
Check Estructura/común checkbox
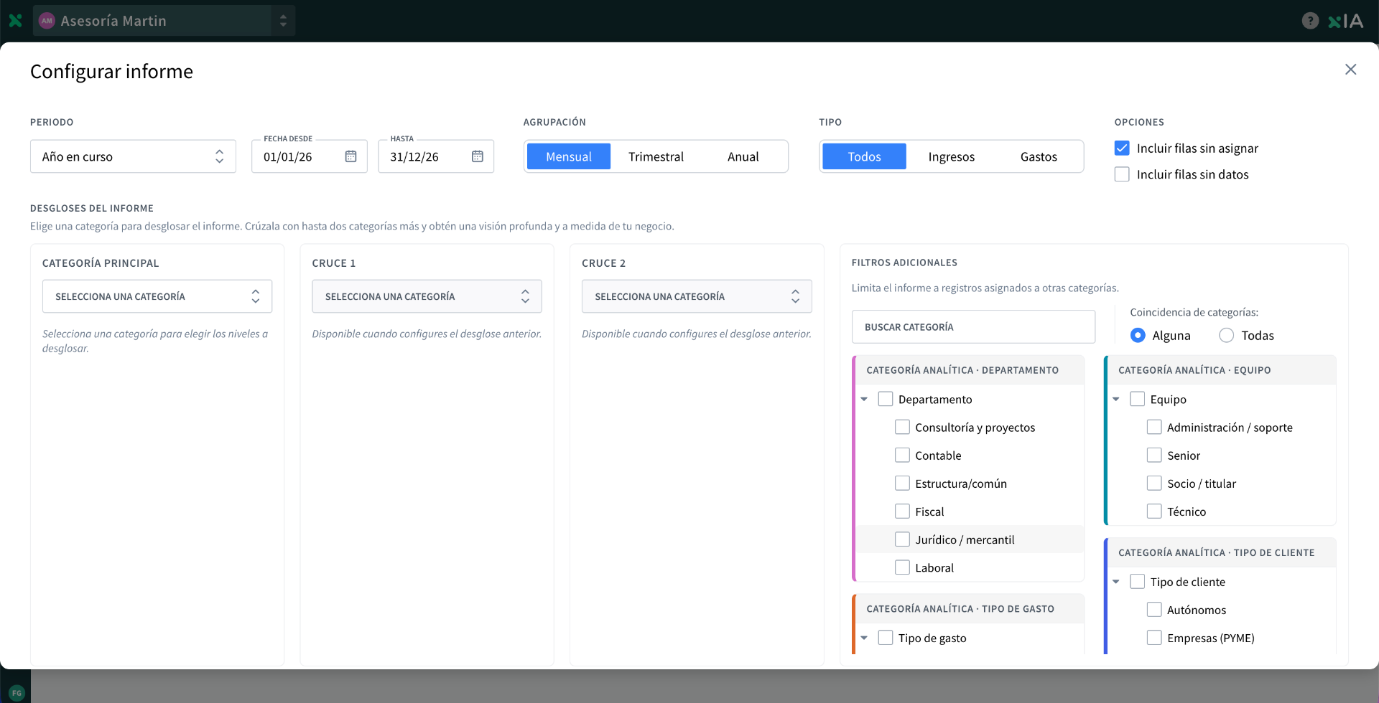click(x=902, y=483)
